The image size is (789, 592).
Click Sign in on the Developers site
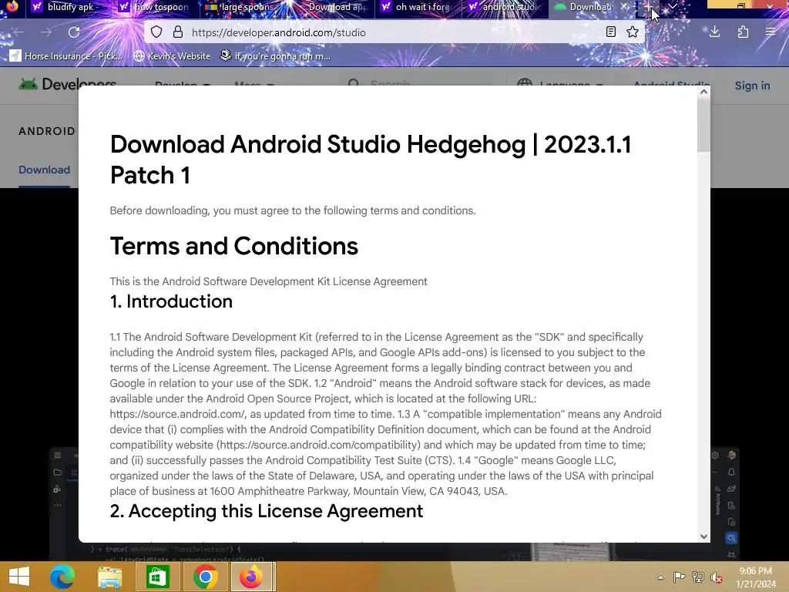coord(752,86)
